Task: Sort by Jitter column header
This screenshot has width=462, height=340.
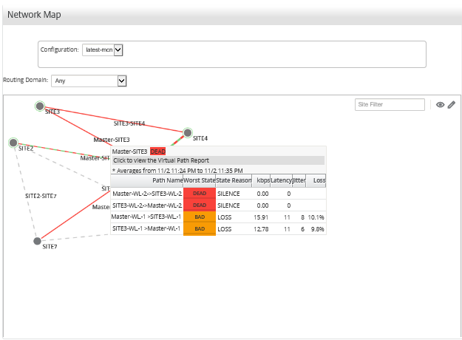Action: (x=299, y=180)
